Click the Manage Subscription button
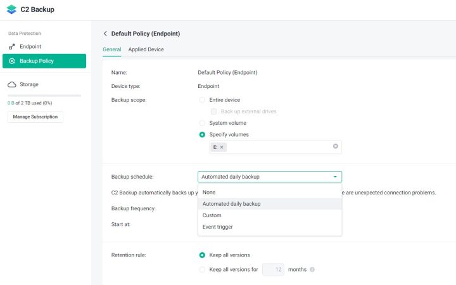This screenshot has height=285, width=456. [x=35, y=117]
